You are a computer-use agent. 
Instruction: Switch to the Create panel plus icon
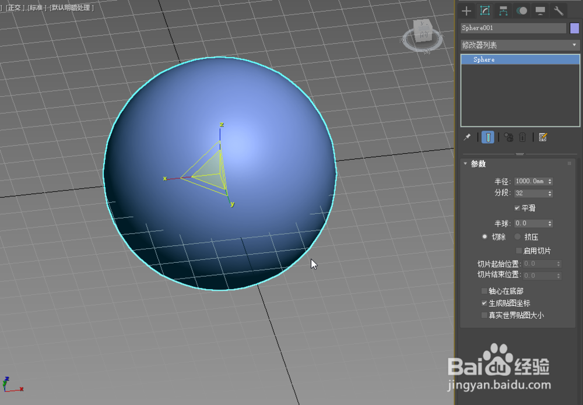(466, 10)
